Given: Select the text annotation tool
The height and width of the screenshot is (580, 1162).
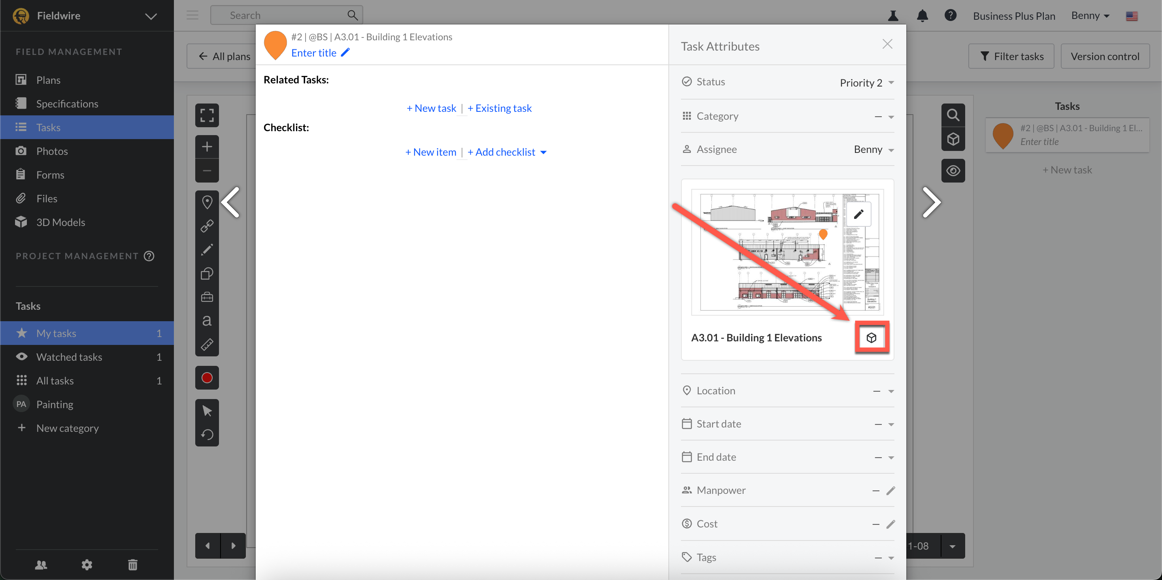Looking at the screenshot, I should [207, 321].
